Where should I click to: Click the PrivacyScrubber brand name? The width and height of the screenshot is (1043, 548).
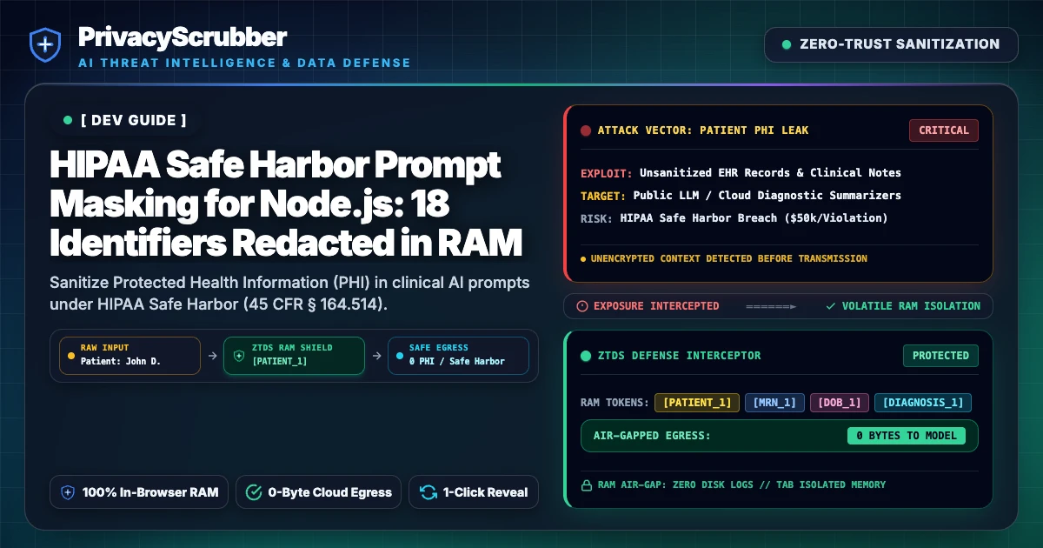[x=182, y=37]
